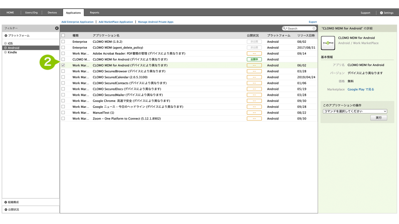Click 非公開 badge on CLOMO MDM (1.9.2)

pyautogui.click(x=254, y=41)
